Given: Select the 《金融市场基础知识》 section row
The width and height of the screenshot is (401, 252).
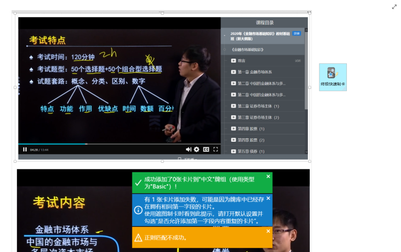Looking at the screenshot, I should pos(263,50).
